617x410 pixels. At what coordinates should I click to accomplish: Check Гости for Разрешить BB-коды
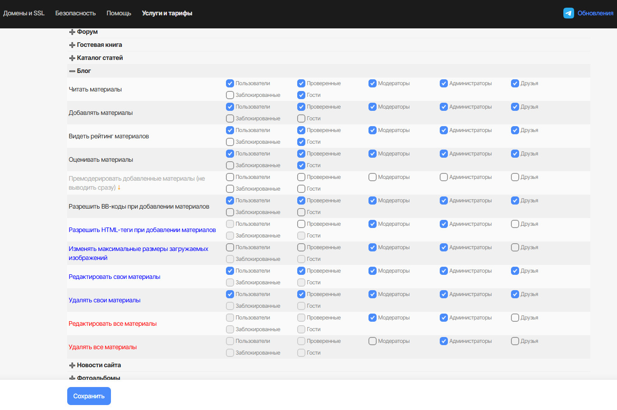pyautogui.click(x=301, y=212)
